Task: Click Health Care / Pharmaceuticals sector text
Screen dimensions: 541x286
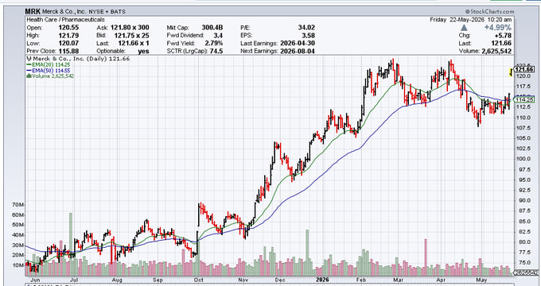Action: tap(65, 20)
